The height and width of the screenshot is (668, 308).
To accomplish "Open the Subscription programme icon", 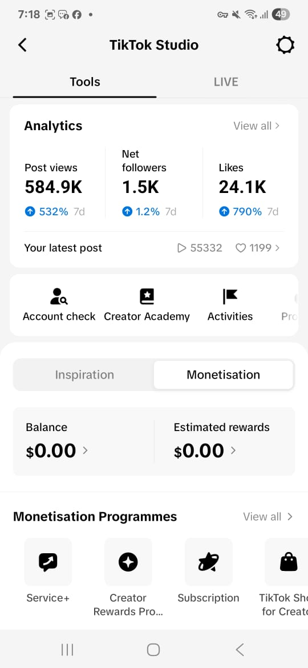I will click(208, 562).
